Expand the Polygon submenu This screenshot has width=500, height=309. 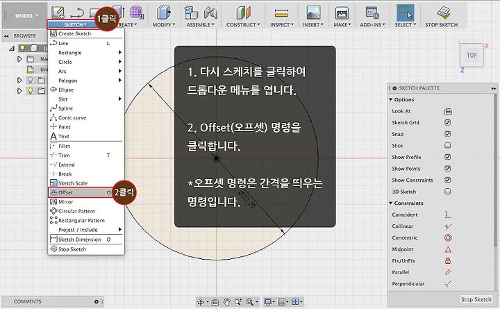point(86,81)
